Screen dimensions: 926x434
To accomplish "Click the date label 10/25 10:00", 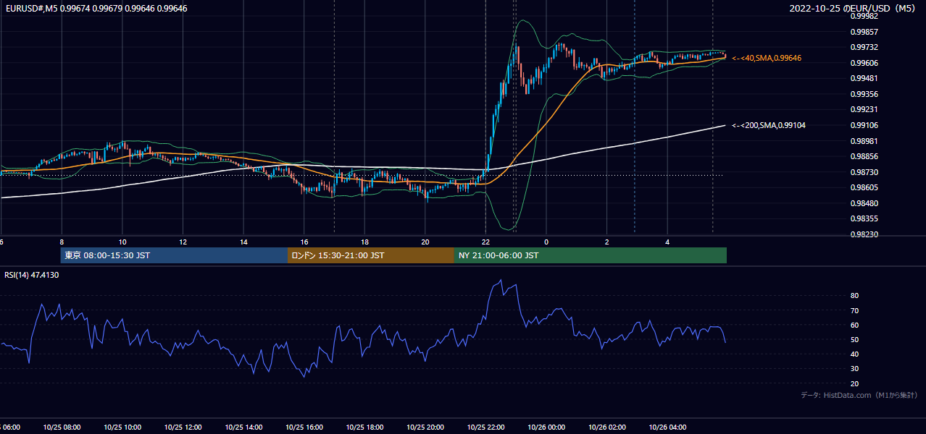I will (122, 427).
